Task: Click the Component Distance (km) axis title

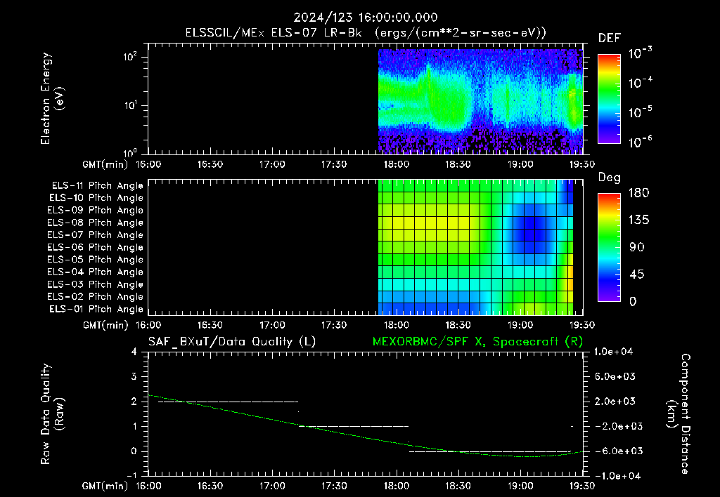Action: coord(679,413)
